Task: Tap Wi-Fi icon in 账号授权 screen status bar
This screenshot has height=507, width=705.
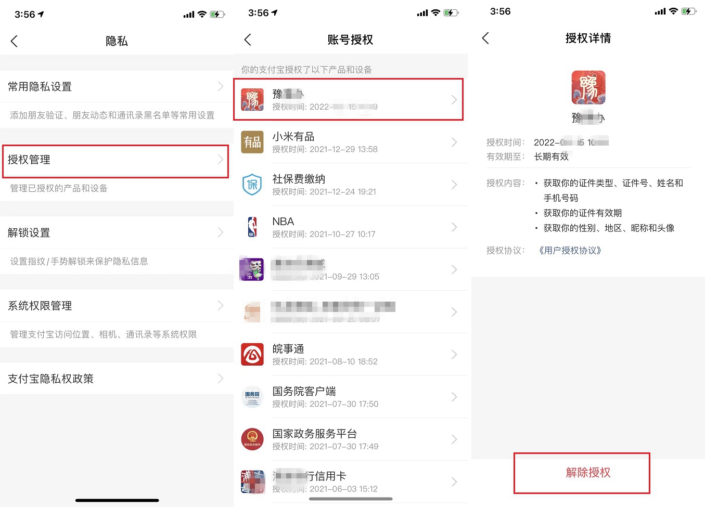Action: click(436, 13)
